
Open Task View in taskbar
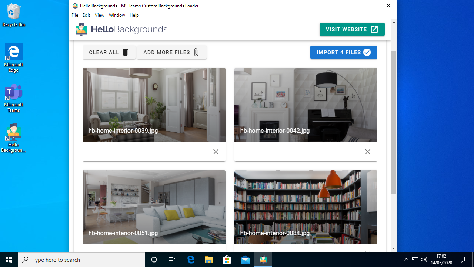[172, 260]
